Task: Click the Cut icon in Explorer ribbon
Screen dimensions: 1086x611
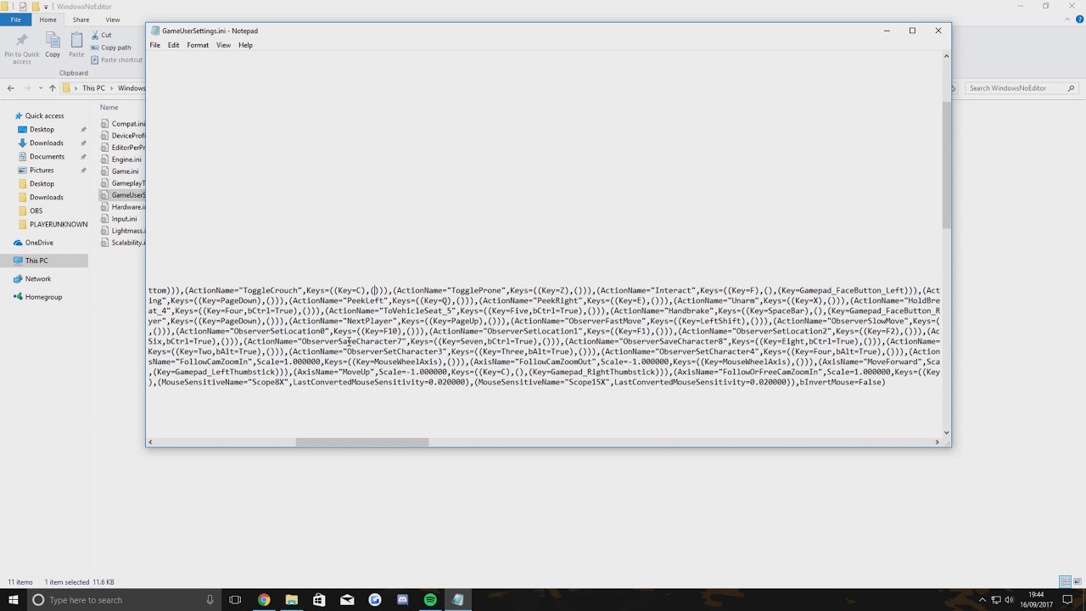Action: pyautogui.click(x=95, y=35)
